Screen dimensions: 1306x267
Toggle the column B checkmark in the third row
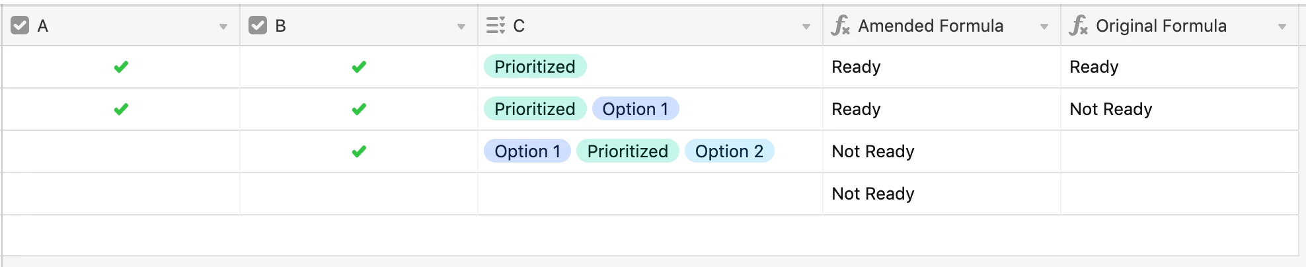pyautogui.click(x=359, y=151)
